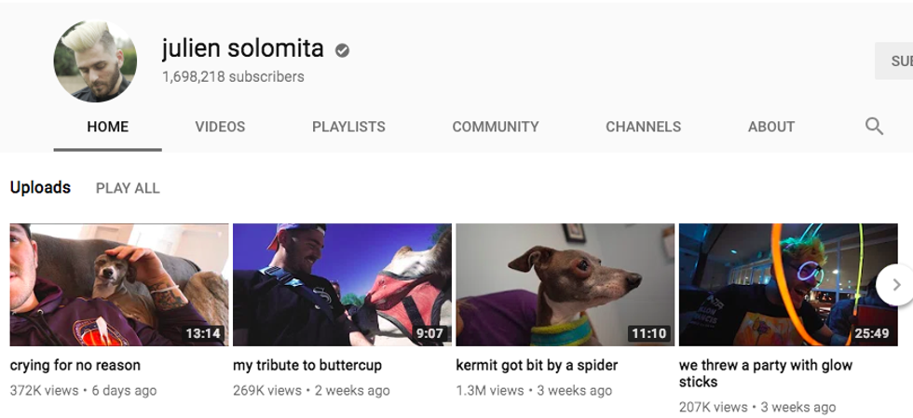Open the About tab
The image size is (913, 418).
[x=771, y=127]
